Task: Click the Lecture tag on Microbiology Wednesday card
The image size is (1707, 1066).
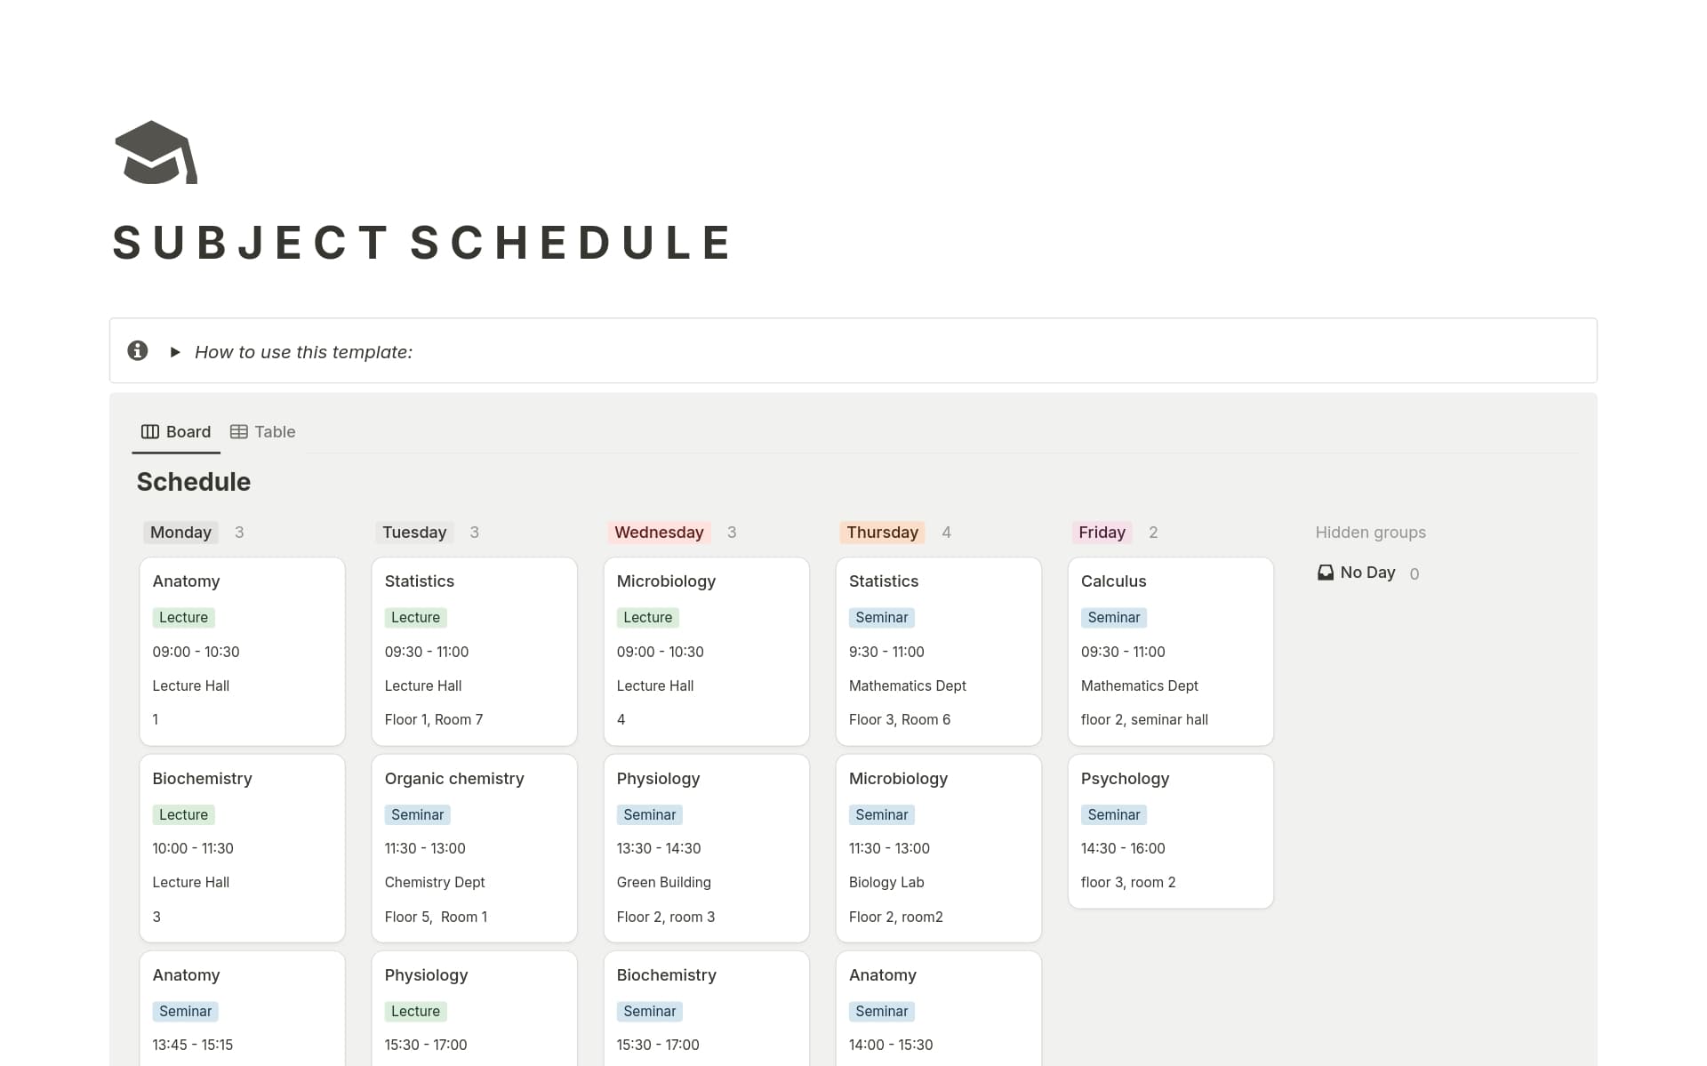Action: [647, 617]
